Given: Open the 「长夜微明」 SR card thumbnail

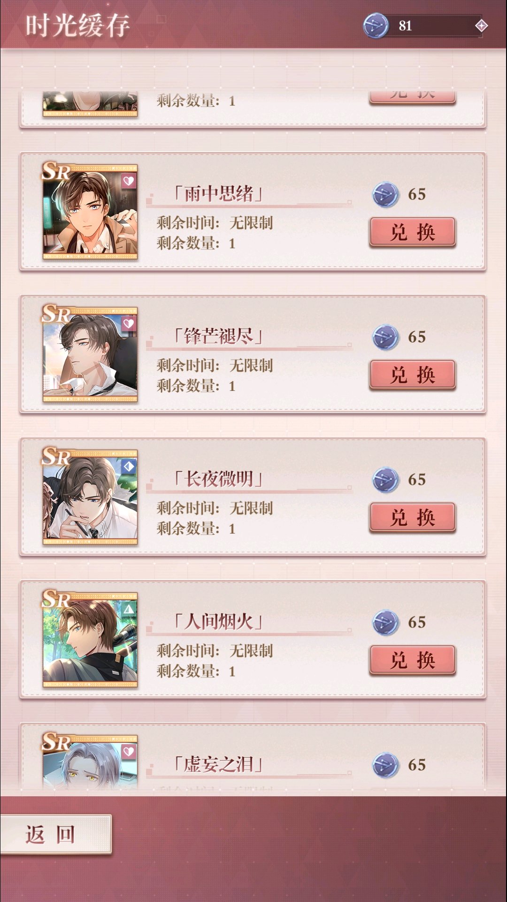Looking at the screenshot, I should (90, 497).
